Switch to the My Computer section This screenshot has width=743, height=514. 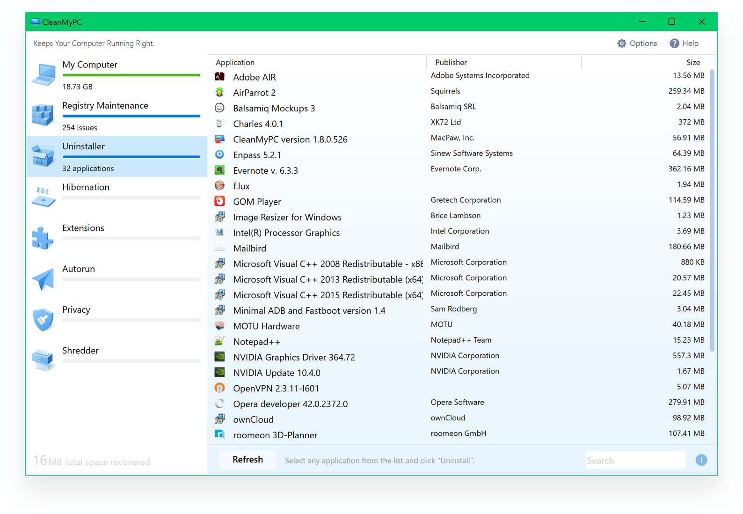click(117, 75)
